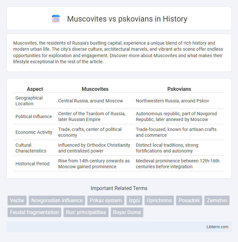This screenshot has height=242, width=238.
Task: Click 'Distinct local traditions, strong fortifications' cell
Action: [179, 148]
